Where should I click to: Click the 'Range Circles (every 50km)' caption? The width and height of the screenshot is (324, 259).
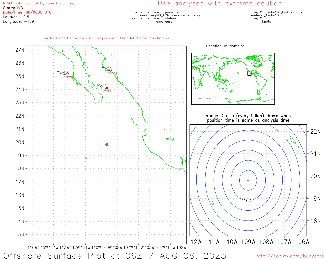(248, 118)
